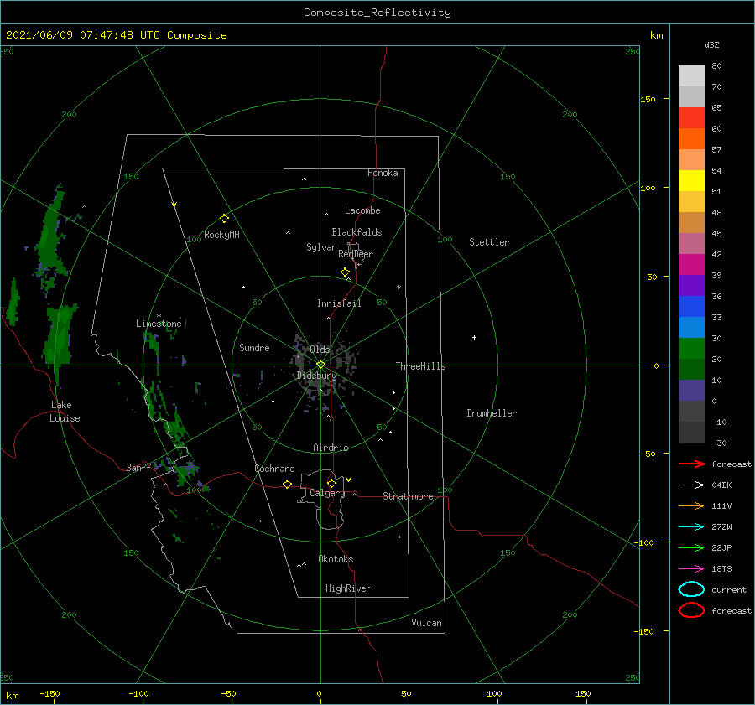Click the green 22JP arrow icon
Screen dimensions: 755x705
[691, 547]
